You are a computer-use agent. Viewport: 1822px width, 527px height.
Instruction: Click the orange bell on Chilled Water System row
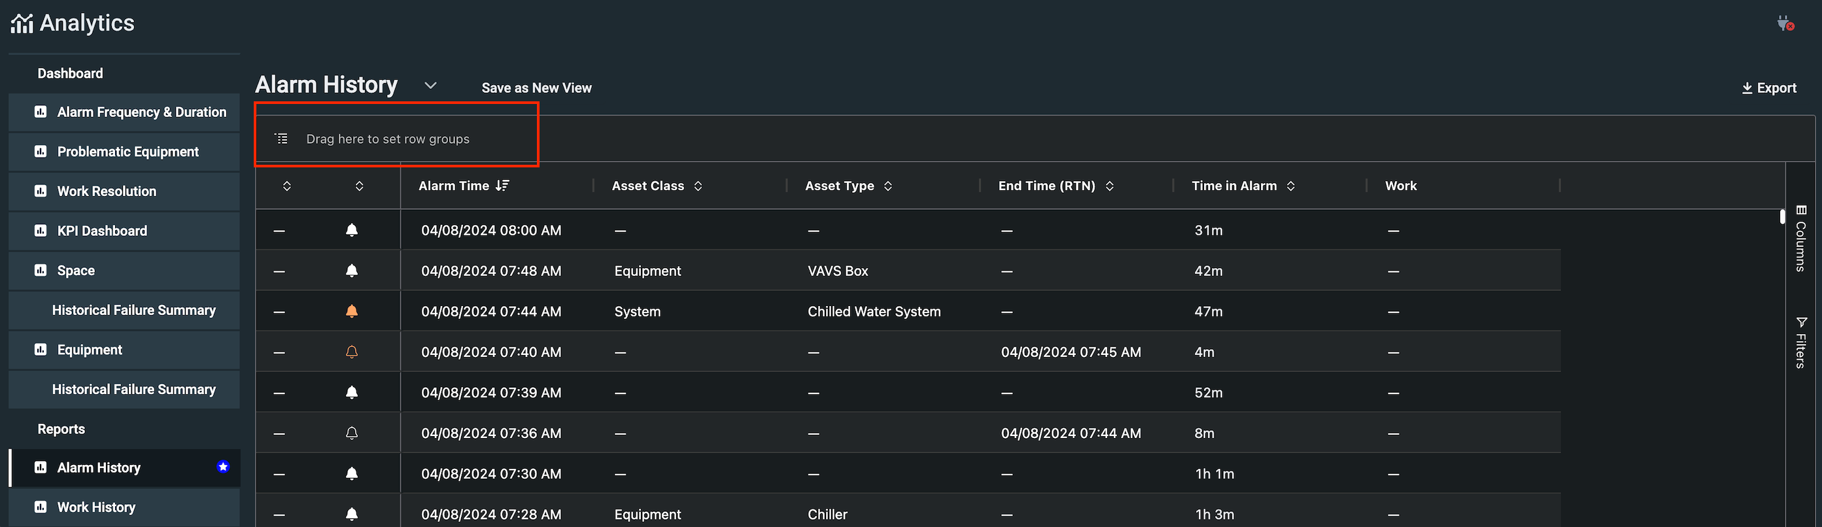point(352,311)
